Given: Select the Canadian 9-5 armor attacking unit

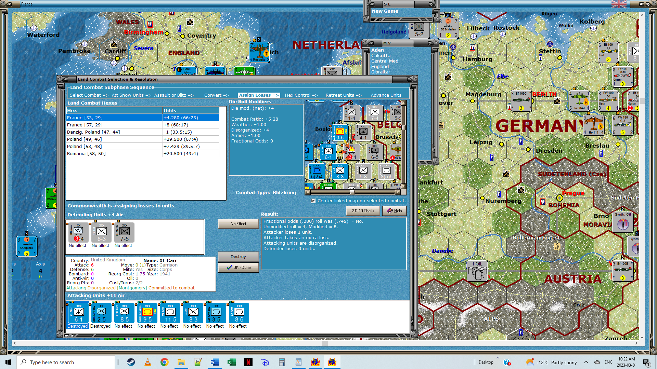Looking at the screenshot, I should click(147, 313).
